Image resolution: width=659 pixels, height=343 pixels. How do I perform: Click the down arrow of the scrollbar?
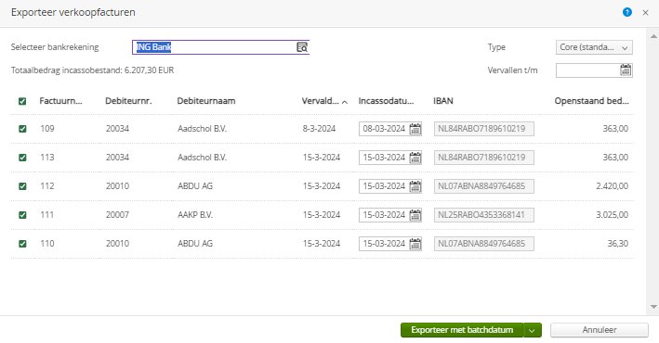[653, 307]
